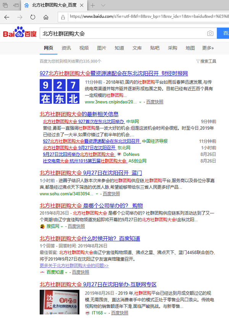Image resolution: width=229 pixels, height=320 pixels.
Task: Expand the 搜狐网 source dropdown arrow
Action: [62, 227]
